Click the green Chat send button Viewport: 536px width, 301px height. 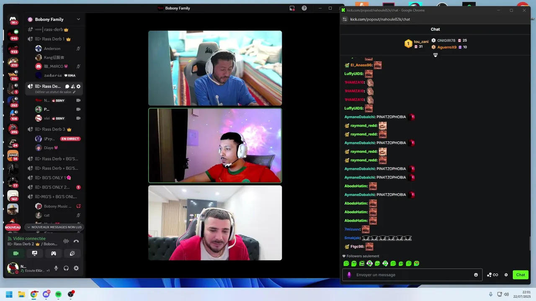tap(521, 275)
